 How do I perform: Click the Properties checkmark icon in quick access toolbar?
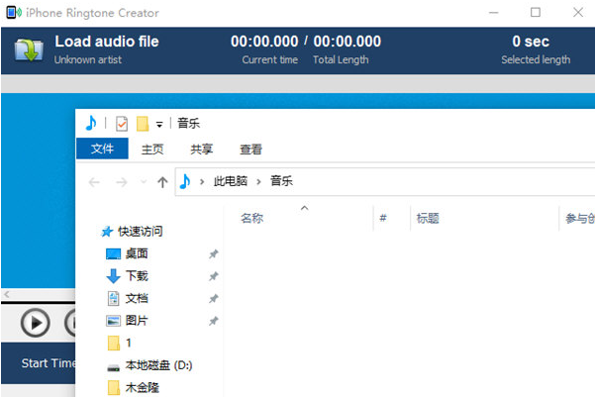(122, 124)
